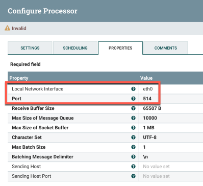Select the Character Set property name
The image size is (203, 186).
(x=27, y=137)
